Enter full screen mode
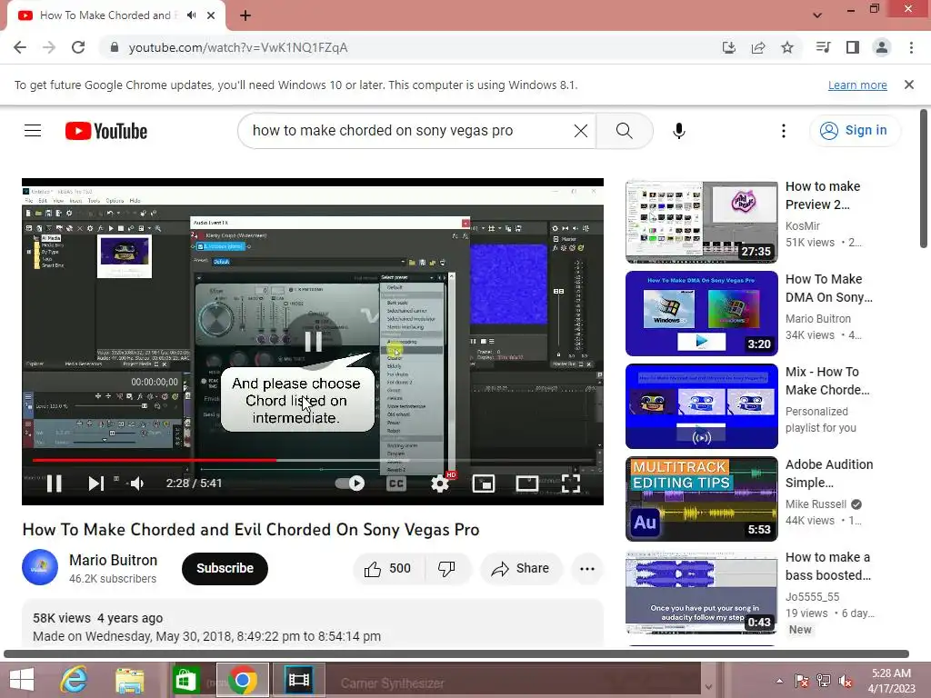931x698 pixels. pyautogui.click(x=571, y=484)
